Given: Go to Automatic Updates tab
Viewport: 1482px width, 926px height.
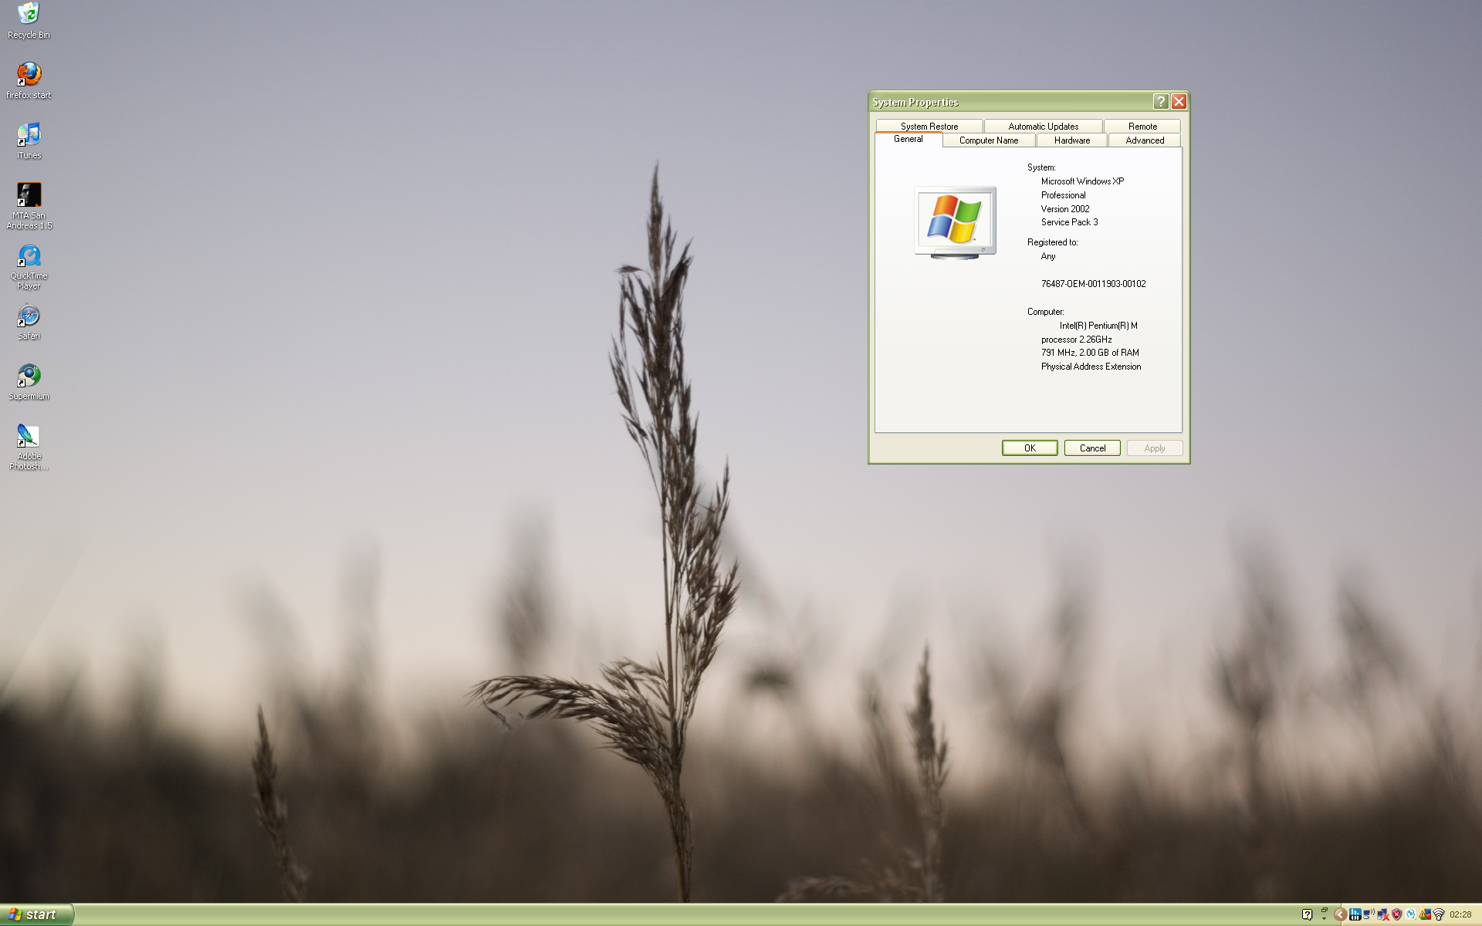Looking at the screenshot, I should click(1043, 127).
